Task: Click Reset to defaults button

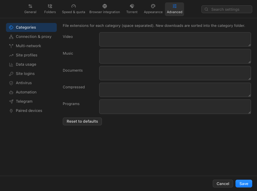Action: [82, 121]
